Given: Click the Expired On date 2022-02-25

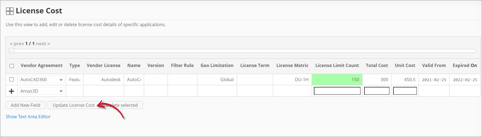Looking at the screenshot, I should pos(465,80).
